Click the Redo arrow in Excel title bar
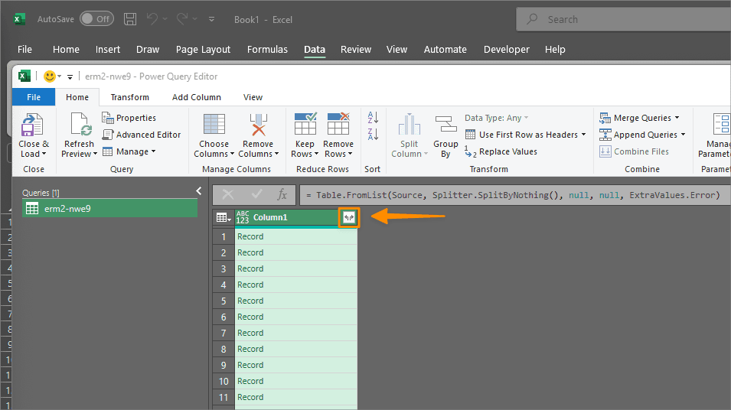The image size is (731, 410). [182, 19]
